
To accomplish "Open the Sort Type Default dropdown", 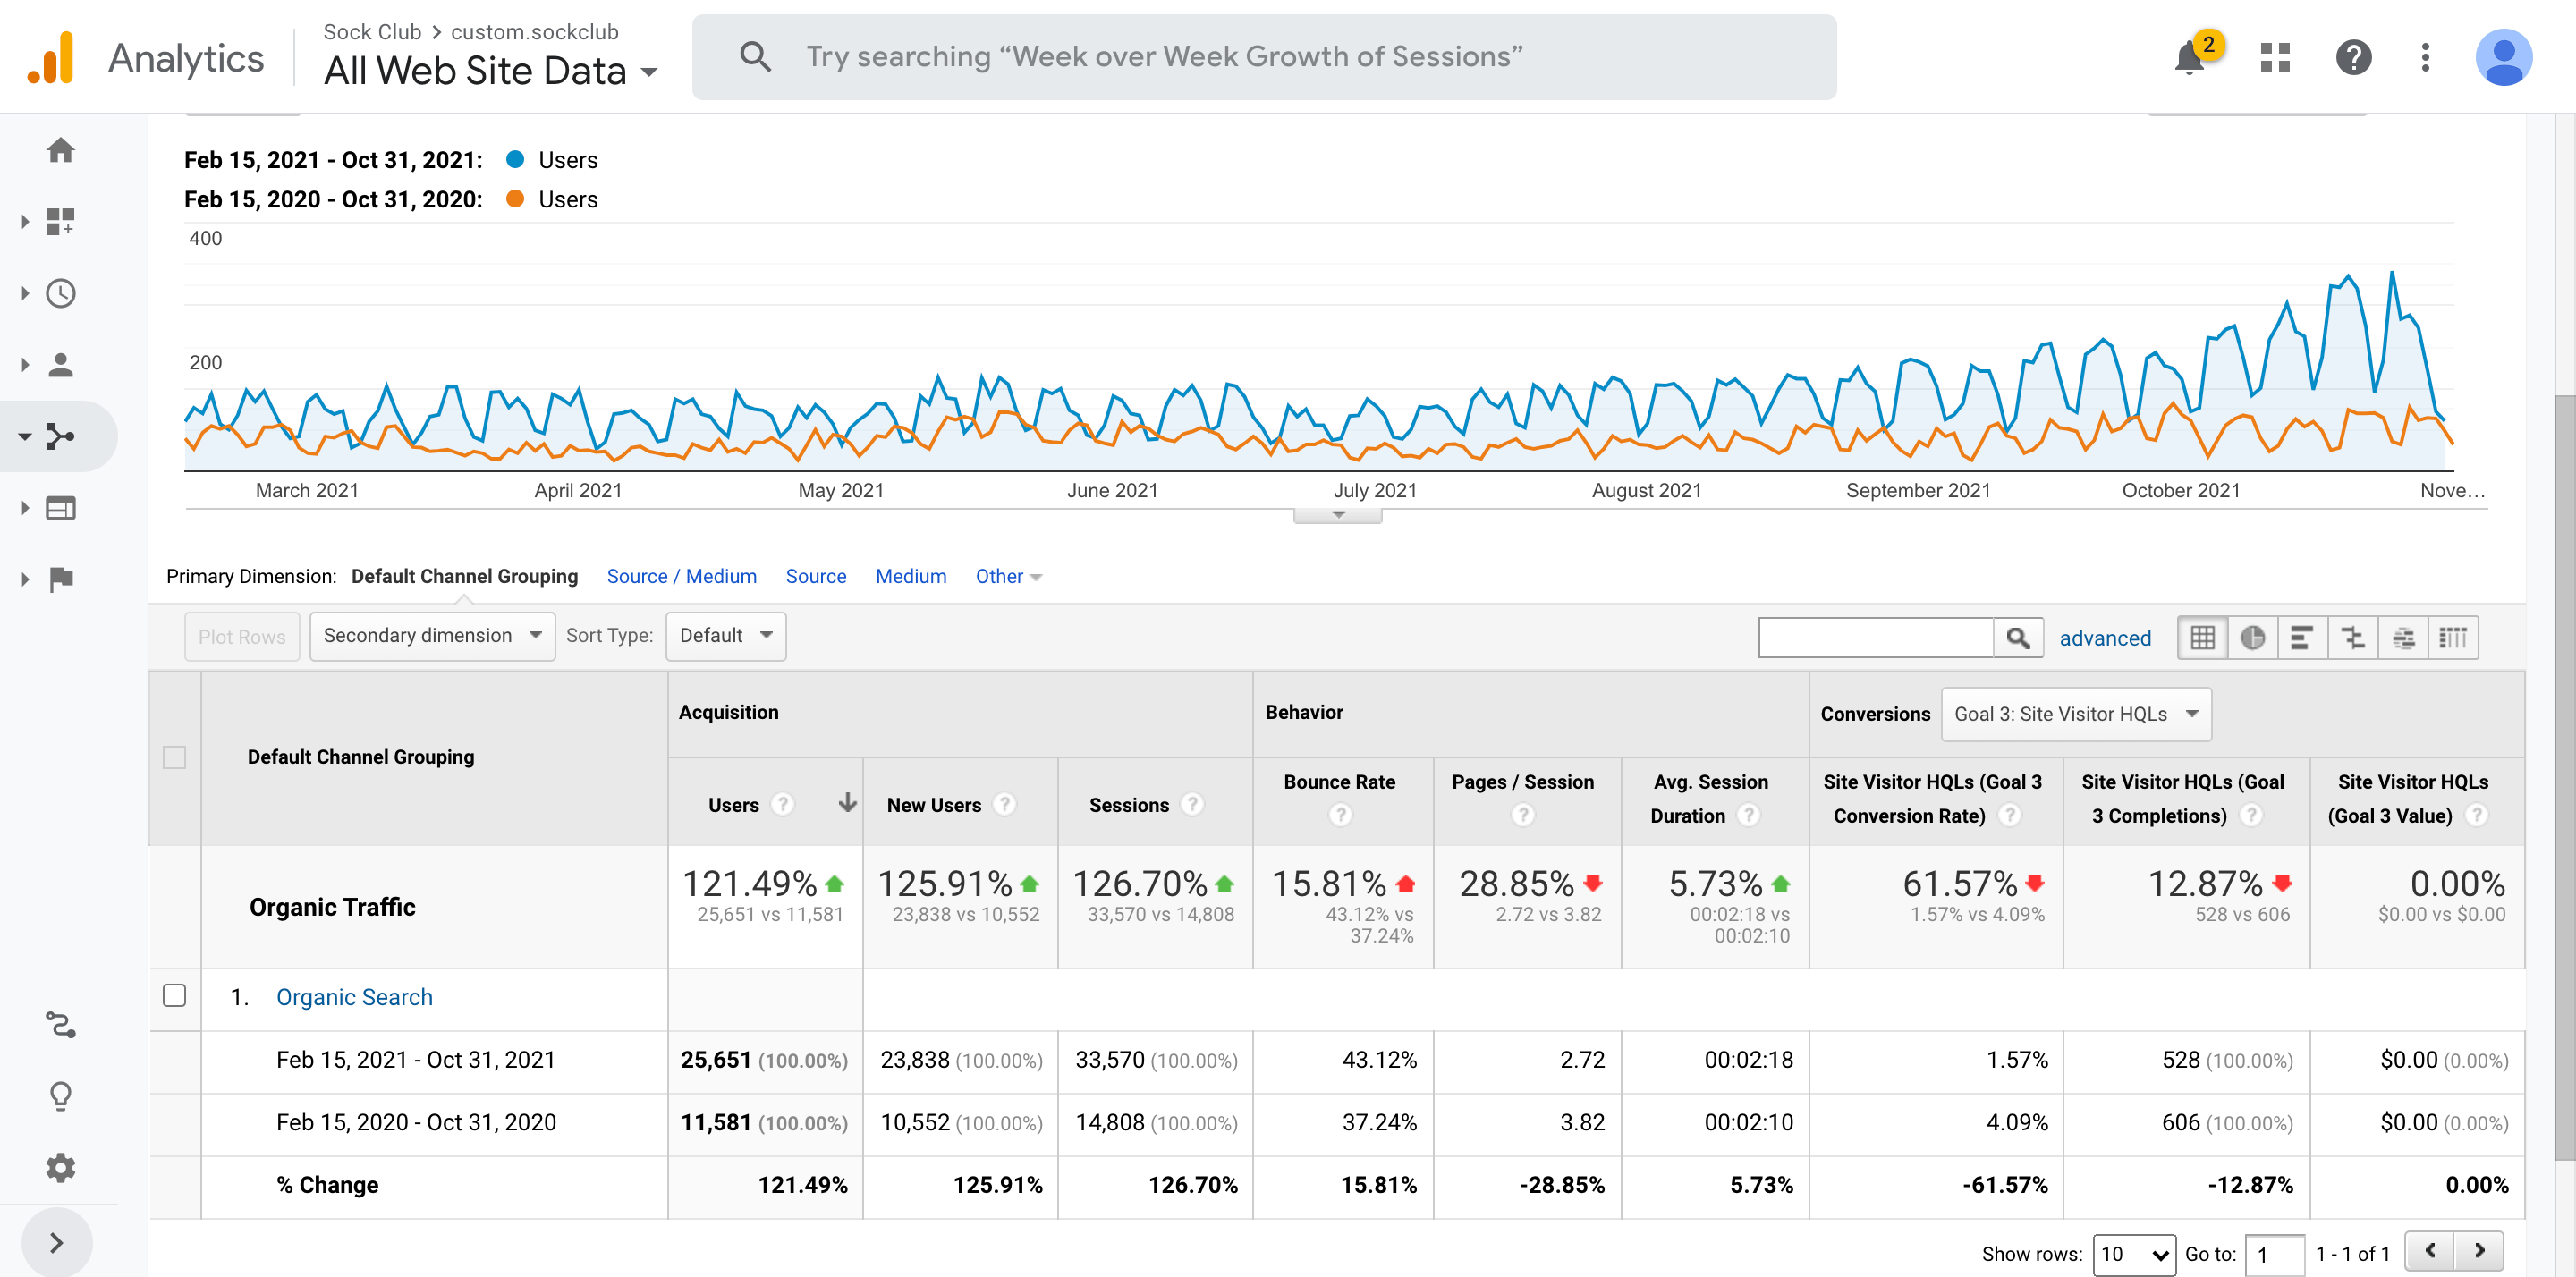I will 725,636.
